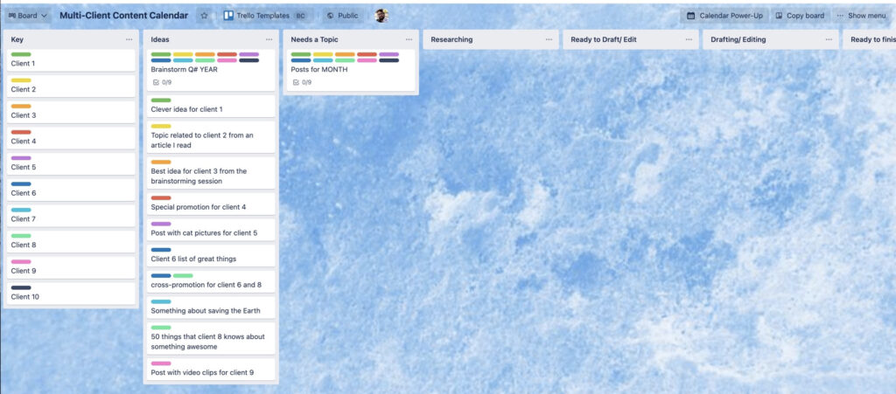Viewport: 896px width, 394px height.
Task: Click Ready to Draft/ Edit list title
Action: tap(604, 39)
